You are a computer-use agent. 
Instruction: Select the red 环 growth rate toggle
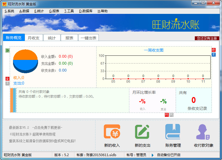(x=167, y=115)
